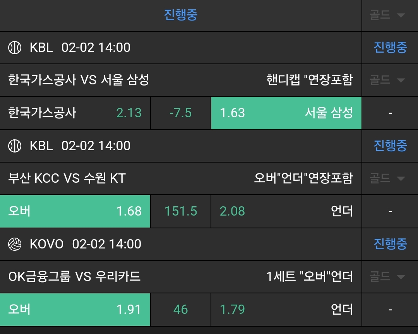Click 진행중 status for KOVO game
The image size is (418, 334).
coord(390,244)
